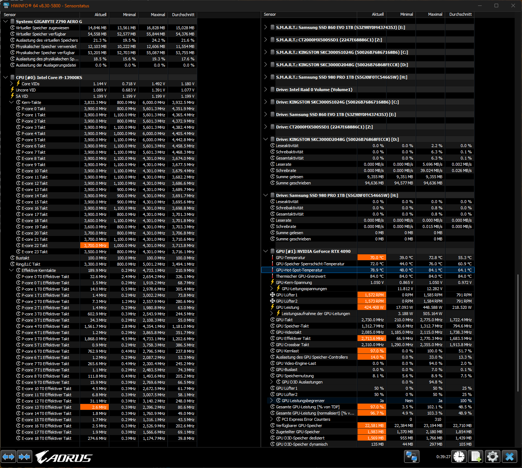Select the Zugeteilter GPU-Speicher row
The image size is (522, 468).
pos(368,432)
